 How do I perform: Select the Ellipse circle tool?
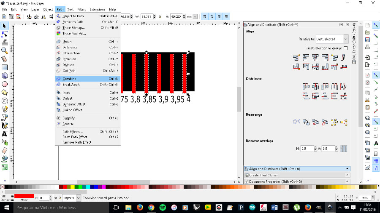(5, 84)
